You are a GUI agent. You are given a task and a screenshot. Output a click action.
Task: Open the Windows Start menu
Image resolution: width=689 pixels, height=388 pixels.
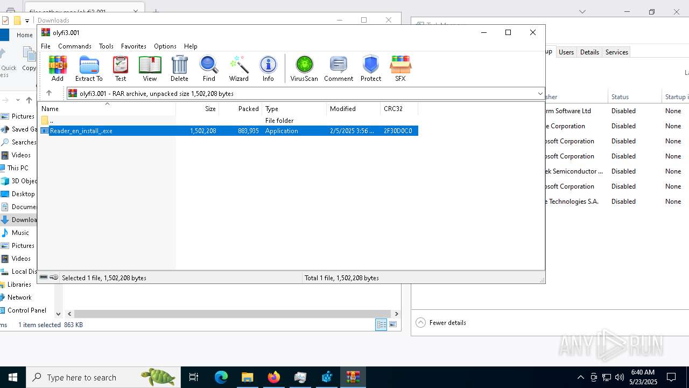pyautogui.click(x=13, y=377)
